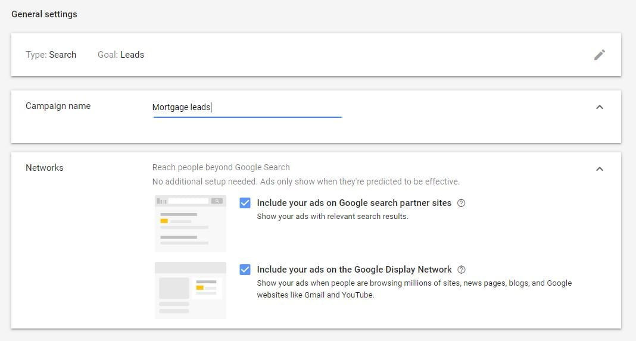Collapse the Campaign name section chevron
This screenshot has width=636, height=341.
point(600,107)
